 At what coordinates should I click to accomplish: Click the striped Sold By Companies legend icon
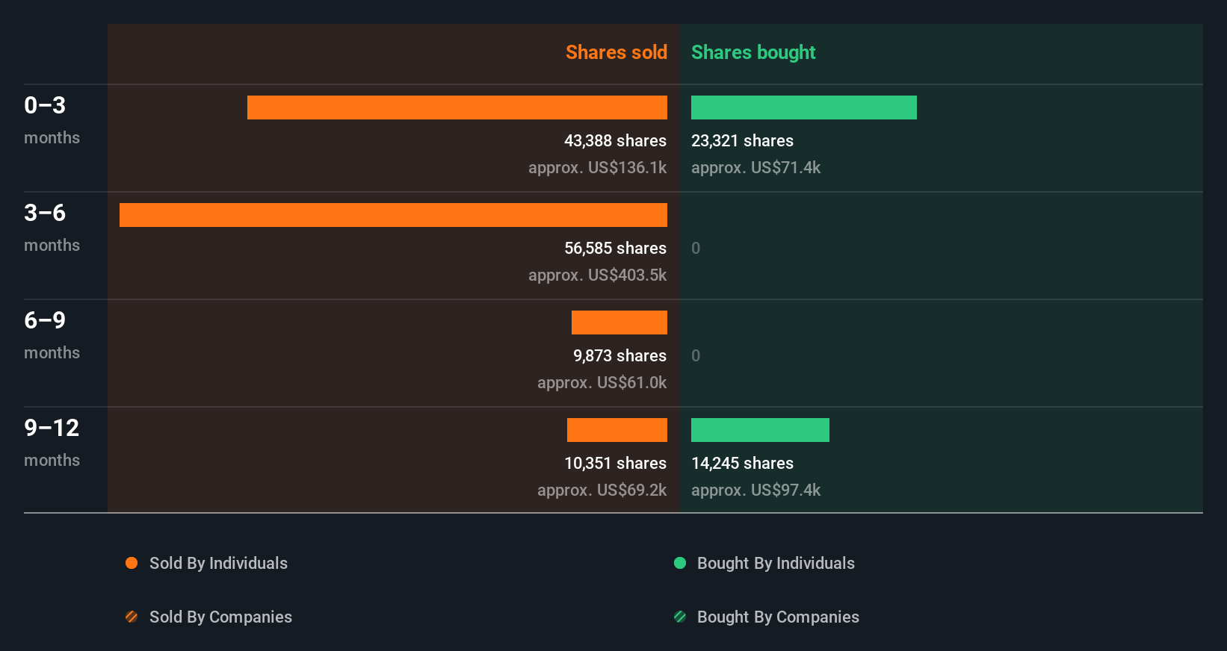(x=132, y=617)
